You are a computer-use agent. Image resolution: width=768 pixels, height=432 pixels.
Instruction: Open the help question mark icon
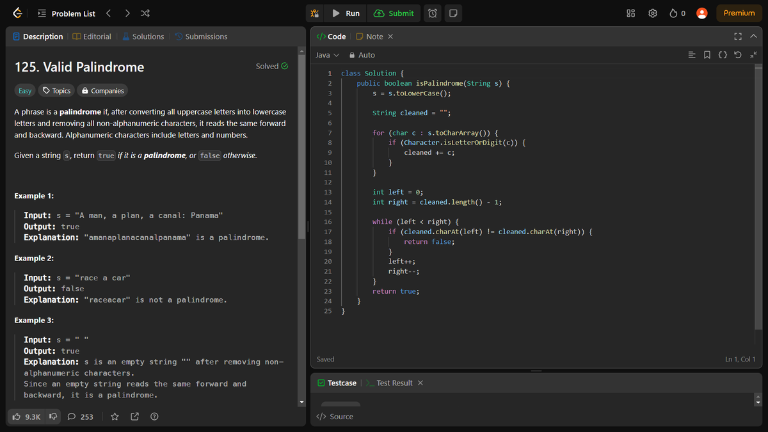pyautogui.click(x=154, y=417)
